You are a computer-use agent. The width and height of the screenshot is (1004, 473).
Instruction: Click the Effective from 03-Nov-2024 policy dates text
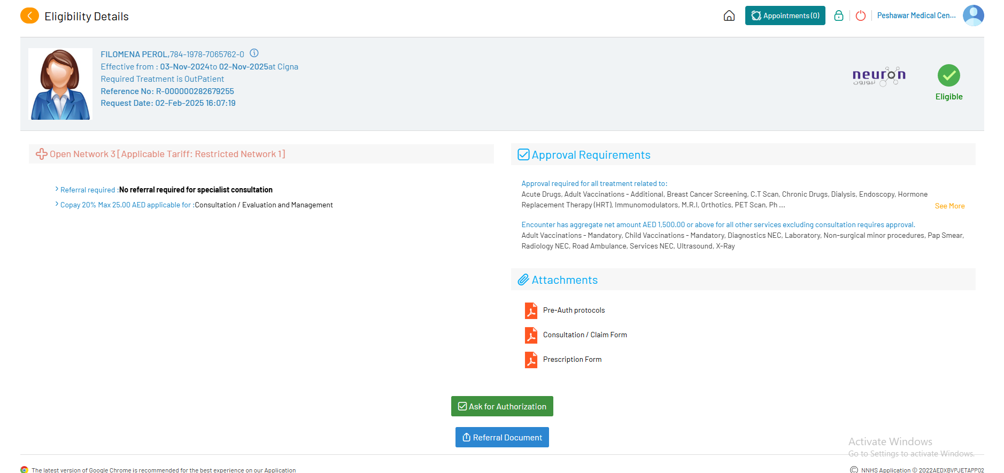(199, 67)
